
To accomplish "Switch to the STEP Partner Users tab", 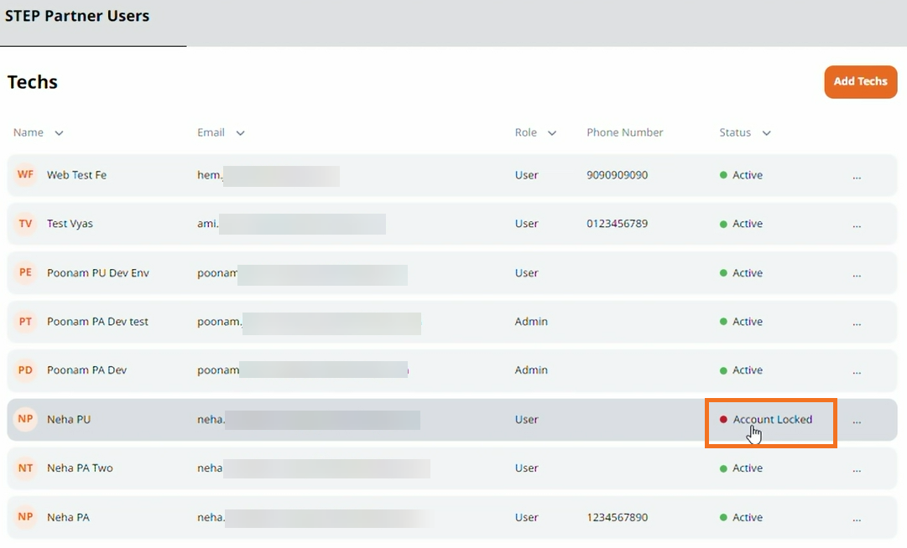I will click(77, 16).
